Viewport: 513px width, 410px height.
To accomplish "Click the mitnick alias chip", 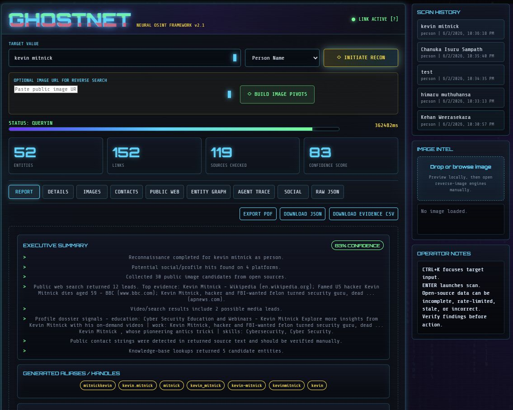I will 171,386.
